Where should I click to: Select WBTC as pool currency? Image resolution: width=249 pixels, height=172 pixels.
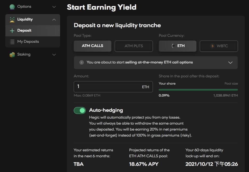[219, 46]
